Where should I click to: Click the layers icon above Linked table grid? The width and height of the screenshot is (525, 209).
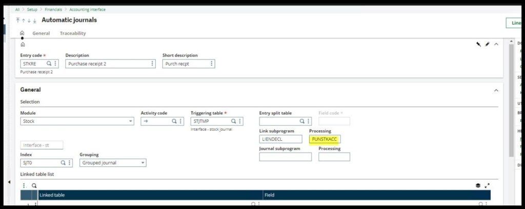pyautogui.click(x=478, y=185)
